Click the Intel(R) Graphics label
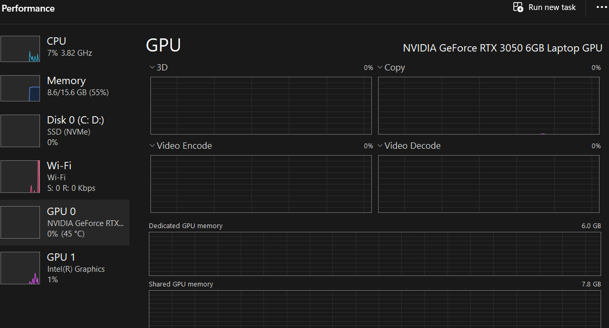 pyautogui.click(x=76, y=269)
